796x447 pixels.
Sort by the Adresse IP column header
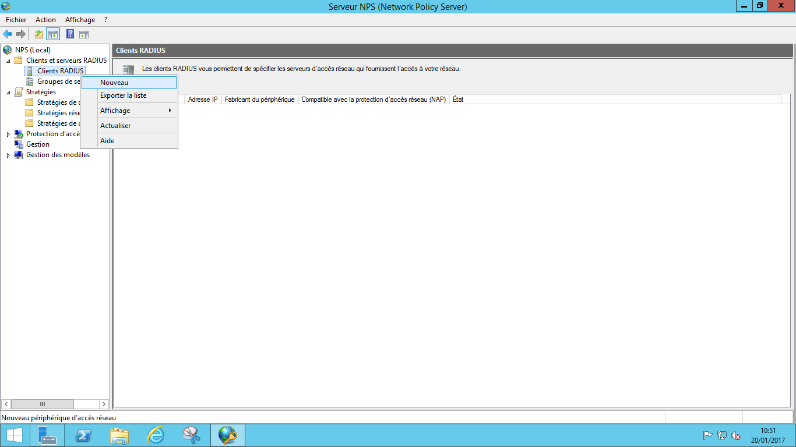pyautogui.click(x=203, y=100)
